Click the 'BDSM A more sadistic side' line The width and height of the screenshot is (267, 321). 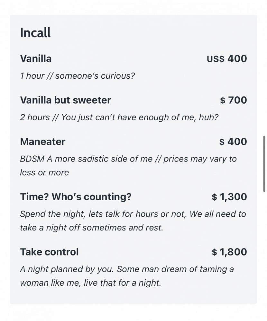coord(128,159)
